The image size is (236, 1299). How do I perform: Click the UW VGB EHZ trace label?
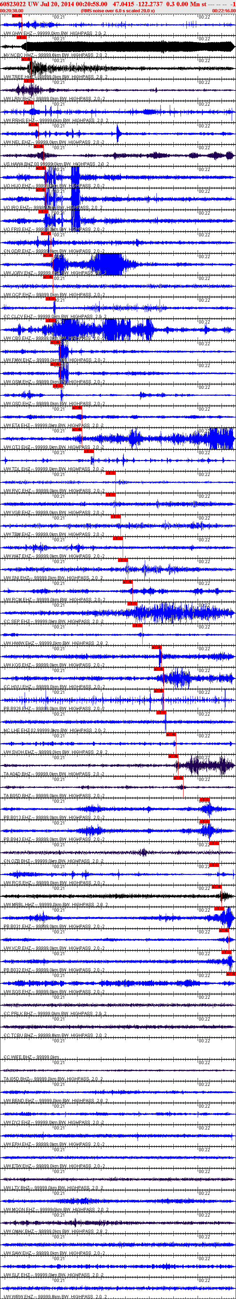tap(54, 512)
